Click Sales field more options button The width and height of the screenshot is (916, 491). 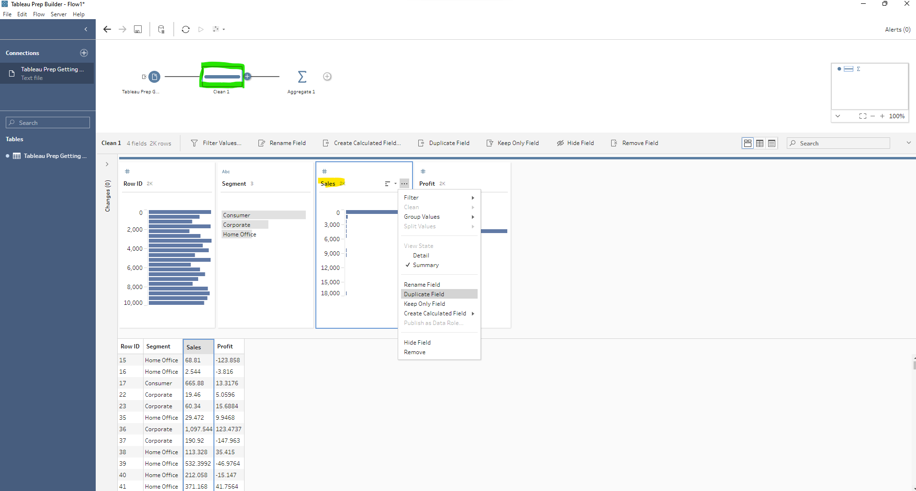[x=404, y=184]
